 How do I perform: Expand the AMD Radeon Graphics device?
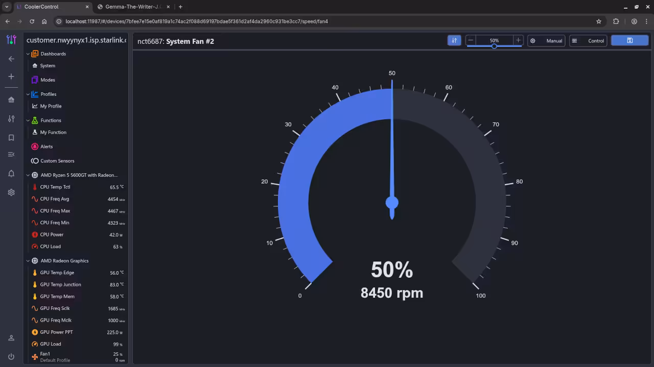tap(28, 260)
